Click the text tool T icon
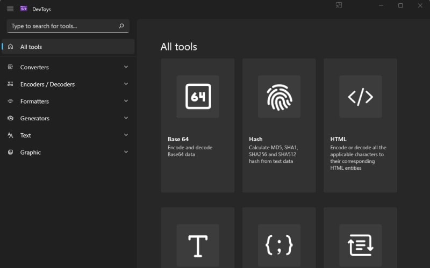 click(x=198, y=245)
